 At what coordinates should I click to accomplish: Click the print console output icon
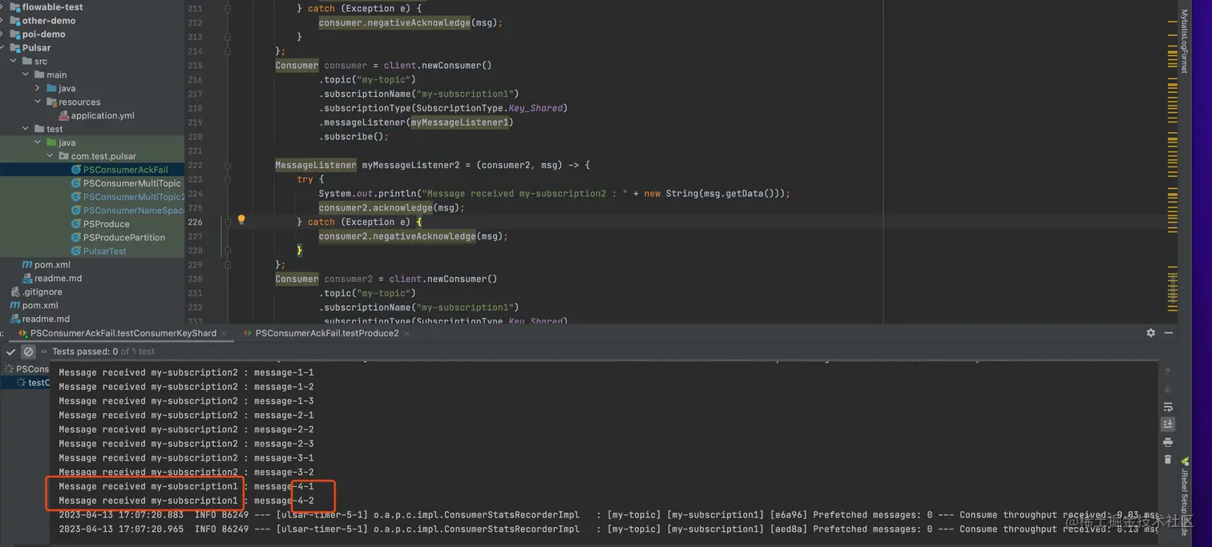tap(1167, 442)
